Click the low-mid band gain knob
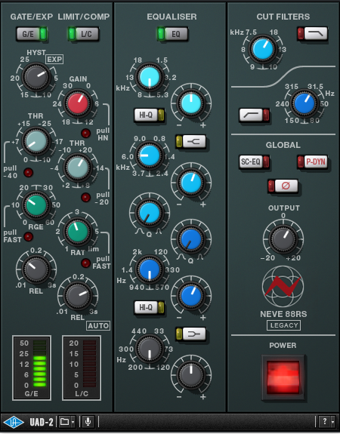This screenshot has width=340, height=434. (191, 296)
